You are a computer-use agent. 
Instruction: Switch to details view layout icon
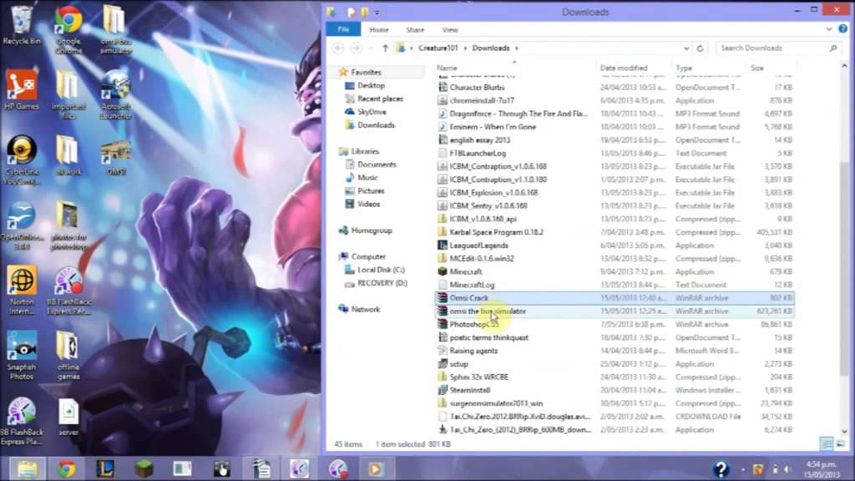pos(827,444)
